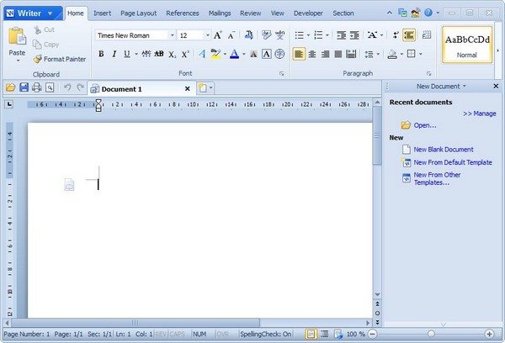The width and height of the screenshot is (505, 343).
Task: Activate the Format Painter brush
Action: point(38,59)
